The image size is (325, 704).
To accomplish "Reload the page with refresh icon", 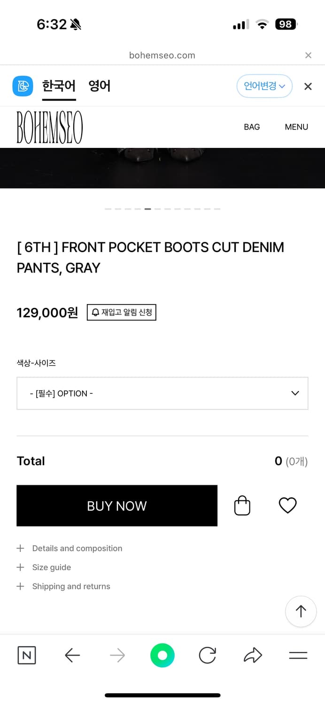I will [x=207, y=655].
